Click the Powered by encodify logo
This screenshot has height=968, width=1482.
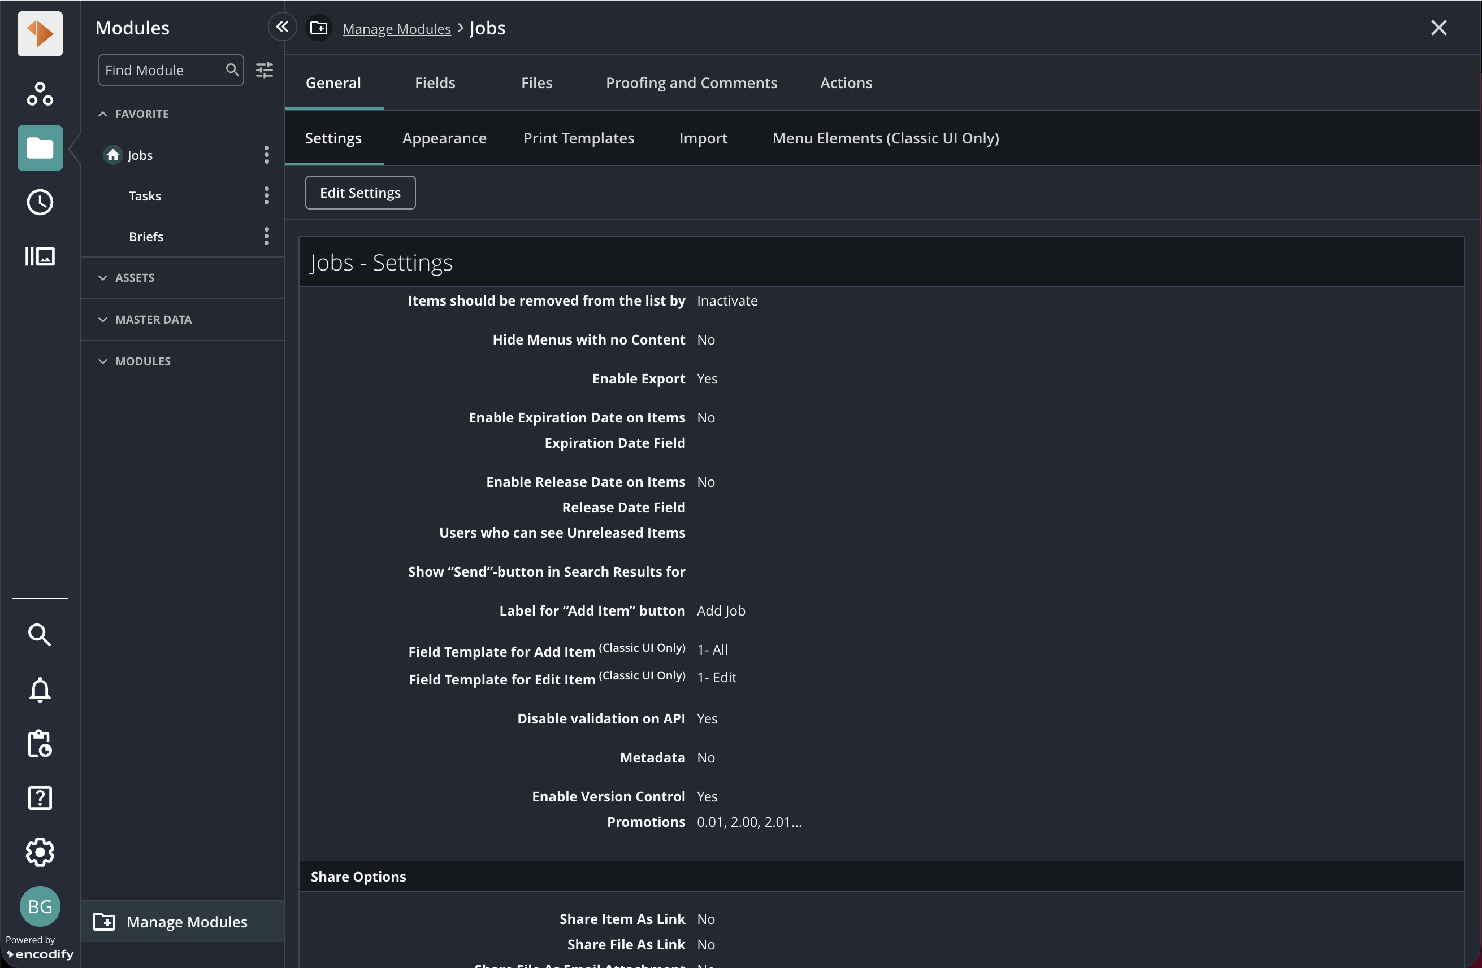pos(40,948)
